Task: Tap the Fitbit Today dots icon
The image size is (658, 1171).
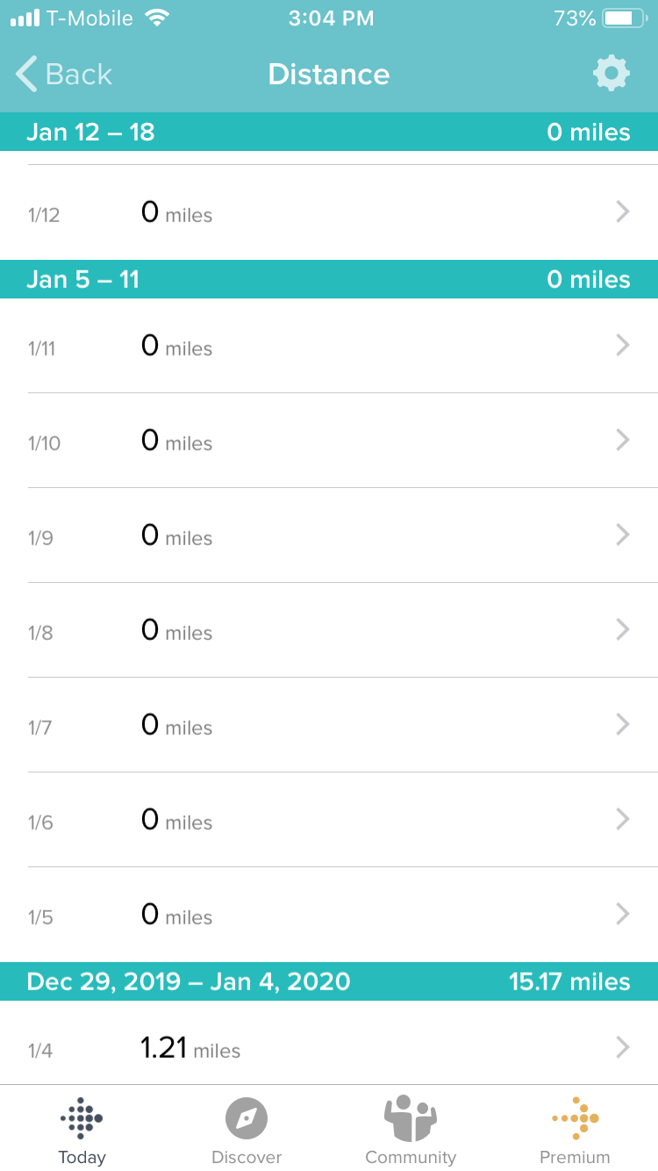Action: [x=82, y=1117]
